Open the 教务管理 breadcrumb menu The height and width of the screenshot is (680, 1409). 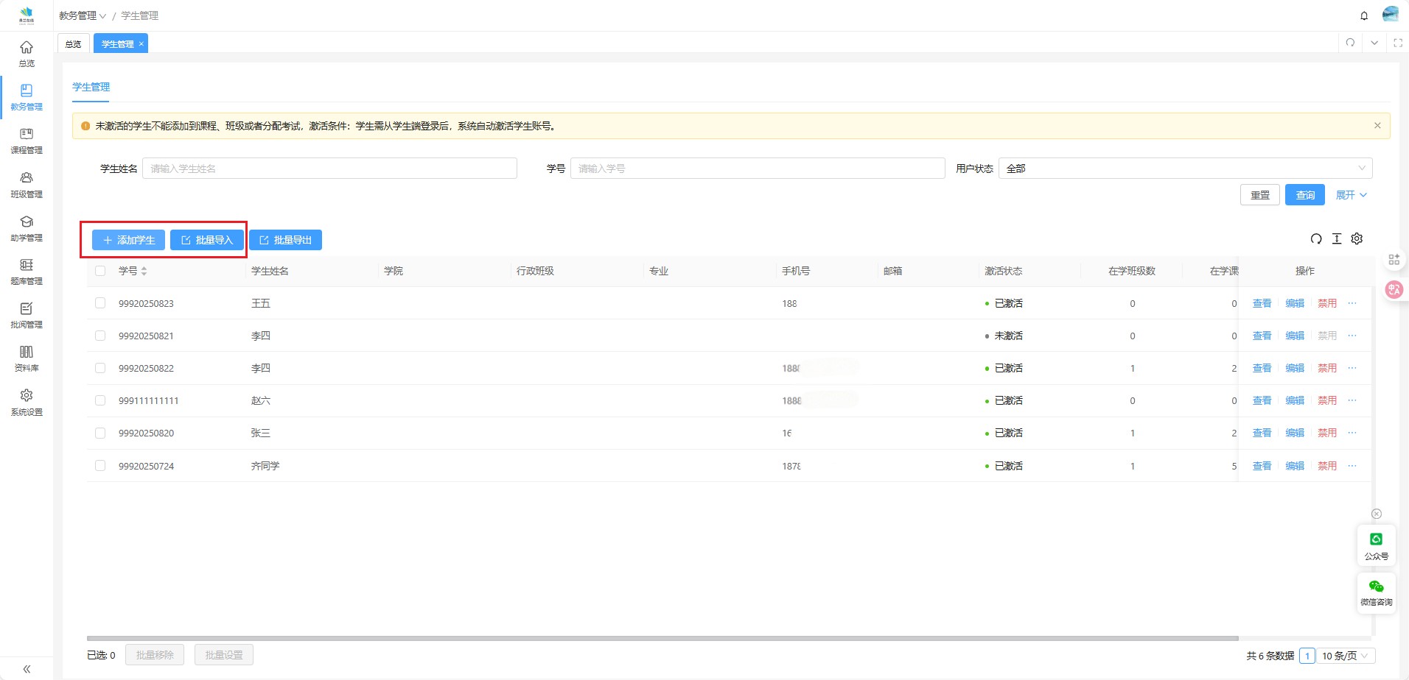pos(83,15)
